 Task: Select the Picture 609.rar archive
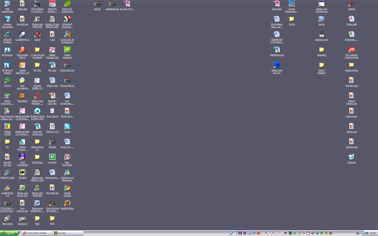tap(67, 80)
